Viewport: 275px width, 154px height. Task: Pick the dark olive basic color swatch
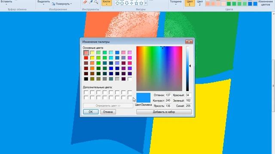point(92,79)
